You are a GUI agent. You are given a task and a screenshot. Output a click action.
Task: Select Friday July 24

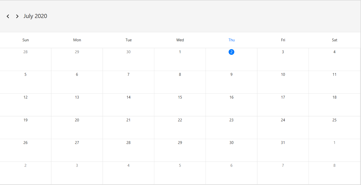283,127
